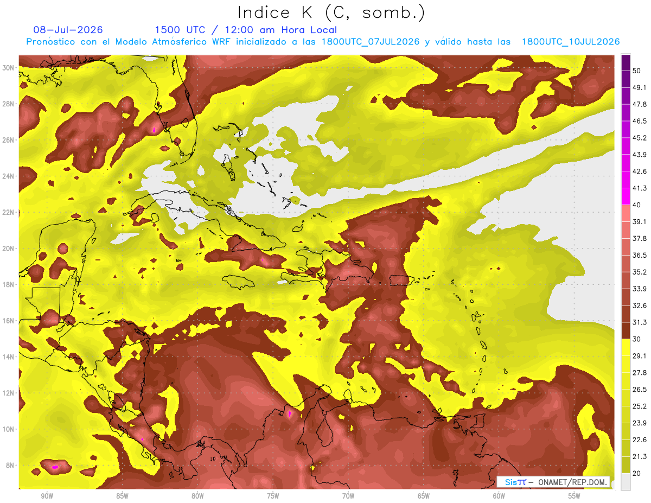Click the legend value '36.5'
The image size is (651, 503).
click(640, 255)
